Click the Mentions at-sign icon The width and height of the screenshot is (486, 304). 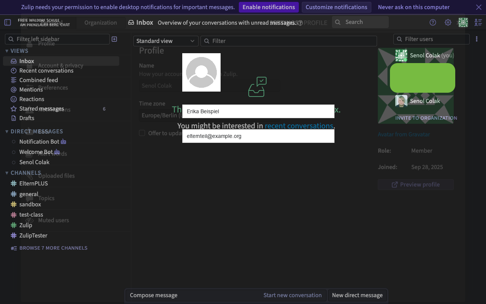pyautogui.click(x=14, y=90)
